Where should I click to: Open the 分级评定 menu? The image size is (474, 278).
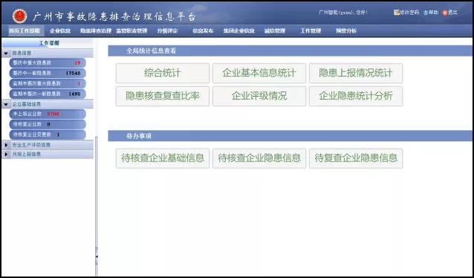tap(167, 31)
